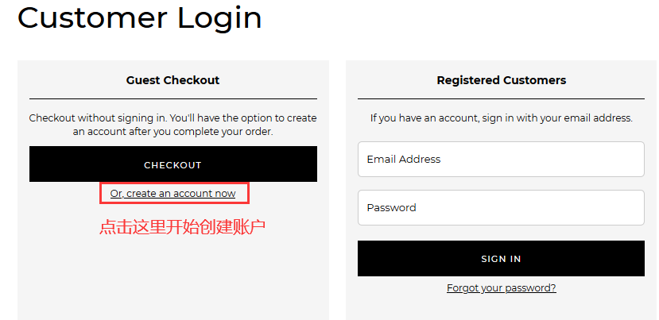Click the white gap between the two panels

tap(337, 191)
